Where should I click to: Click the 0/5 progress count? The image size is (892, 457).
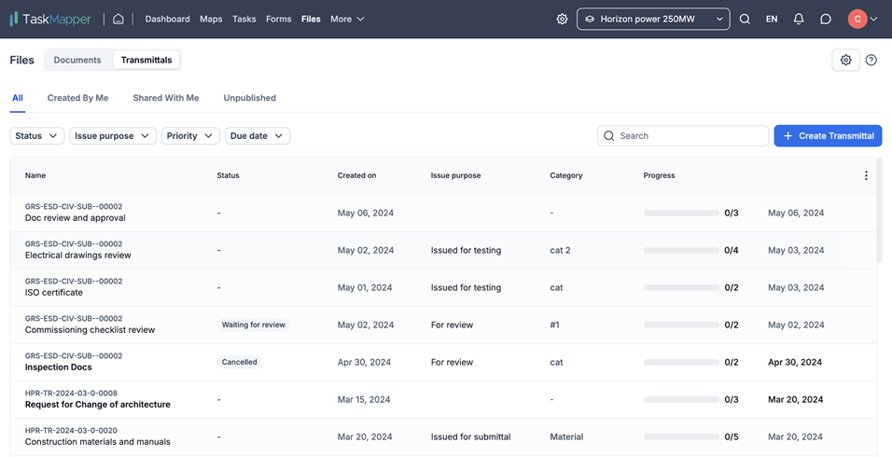(x=732, y=437)
